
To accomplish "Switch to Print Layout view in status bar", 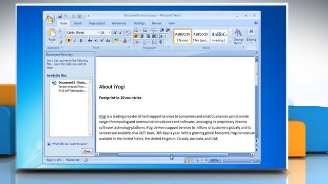I will point(188,160).
